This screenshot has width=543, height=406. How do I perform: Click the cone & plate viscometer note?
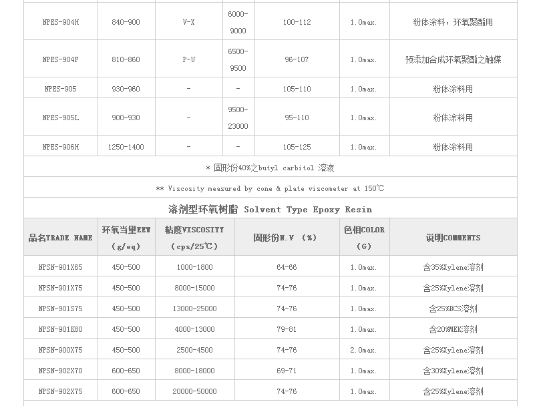click(x=270, y=188)
